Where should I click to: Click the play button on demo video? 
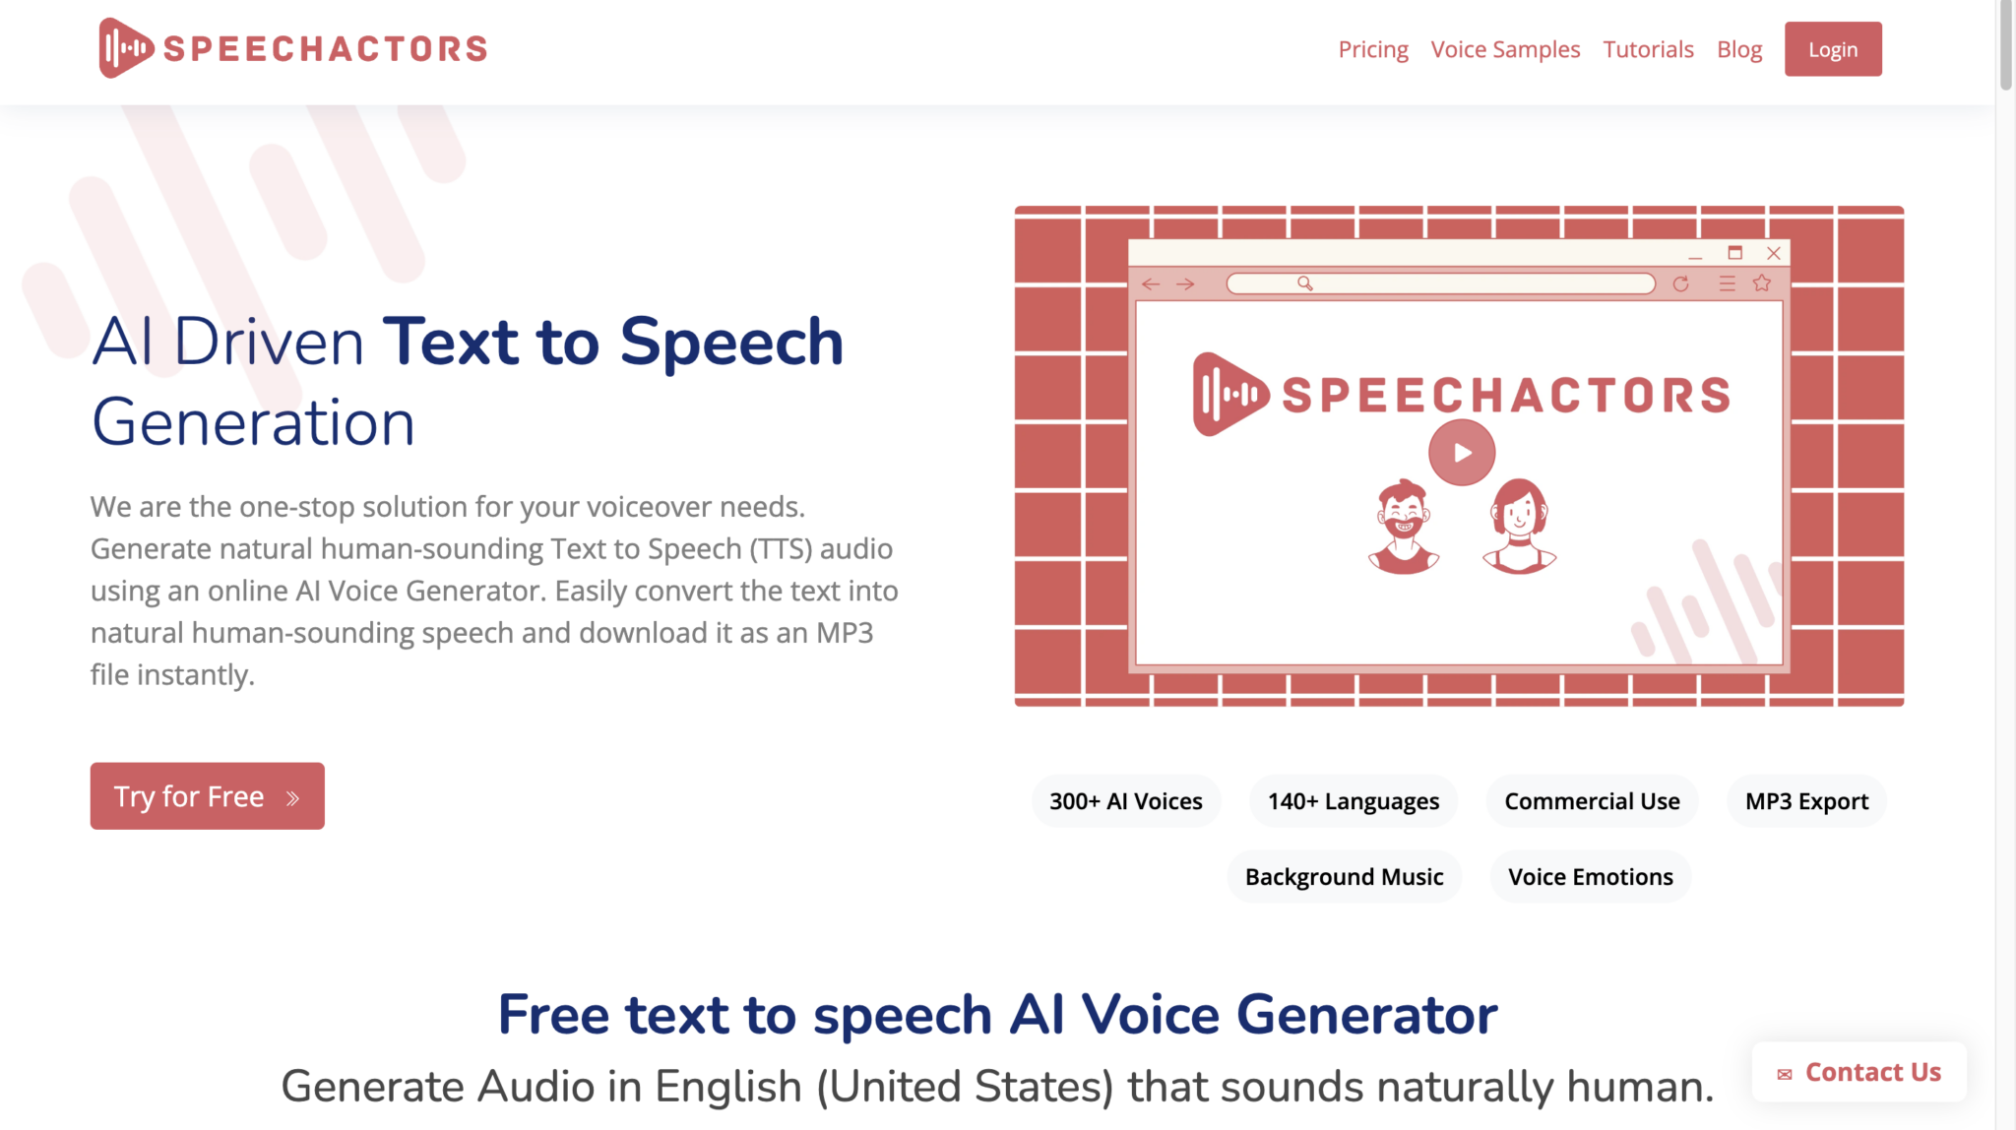tap(1461, 452)
